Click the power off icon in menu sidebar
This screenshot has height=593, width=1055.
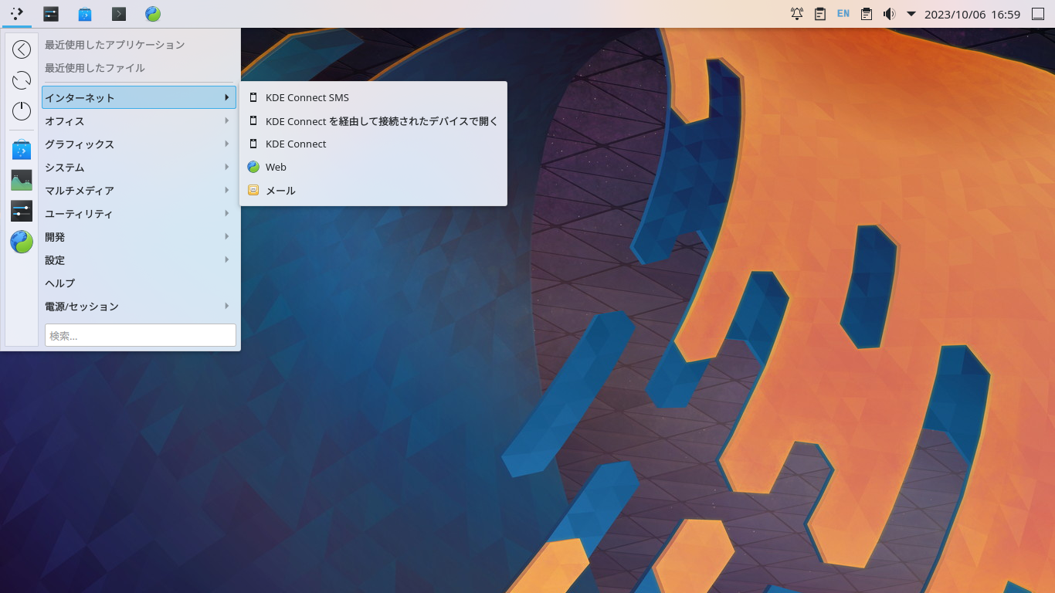[22, 111]
